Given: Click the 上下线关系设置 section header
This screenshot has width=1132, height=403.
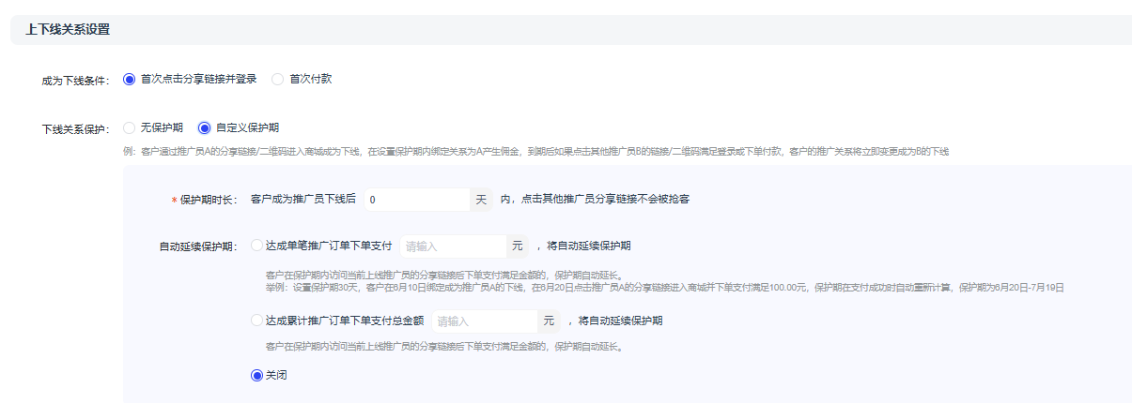Looking at the screenshot, I should [x=68, y=30].
